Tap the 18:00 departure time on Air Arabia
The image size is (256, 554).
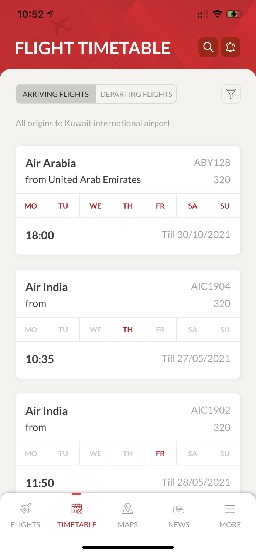pos(40,235)
